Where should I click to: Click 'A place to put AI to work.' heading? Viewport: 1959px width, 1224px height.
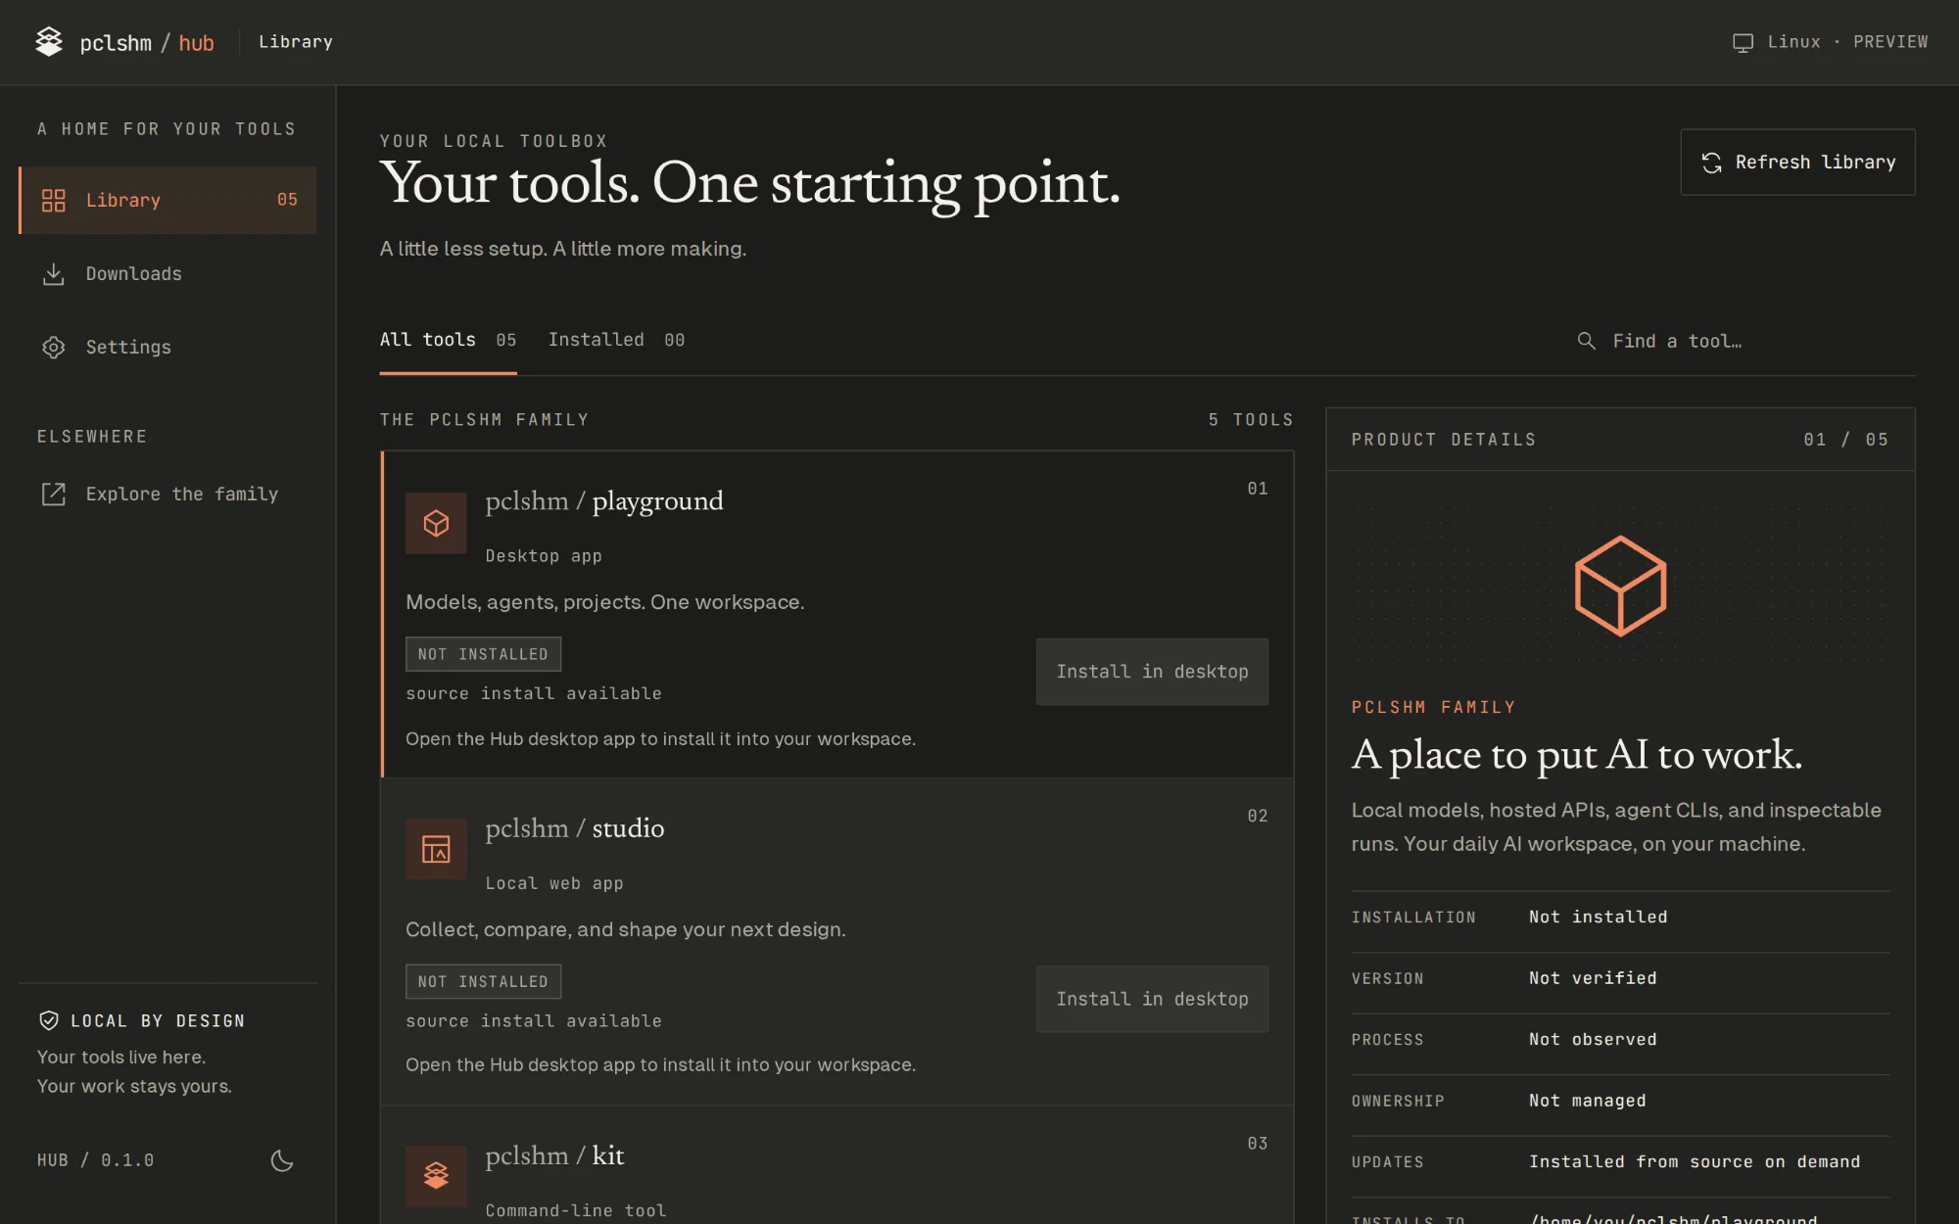tap(1576, 755)
